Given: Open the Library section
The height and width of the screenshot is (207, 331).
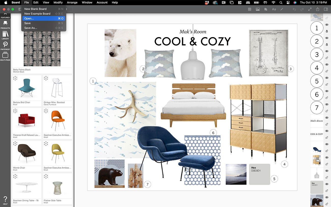Looking at the screenshot, I should (5, 35).
